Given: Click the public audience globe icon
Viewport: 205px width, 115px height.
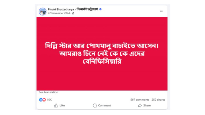Looking at the screenshot, I should [73, 13].
